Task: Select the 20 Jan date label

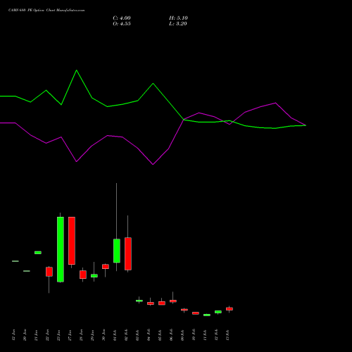Action: [25, 335]
